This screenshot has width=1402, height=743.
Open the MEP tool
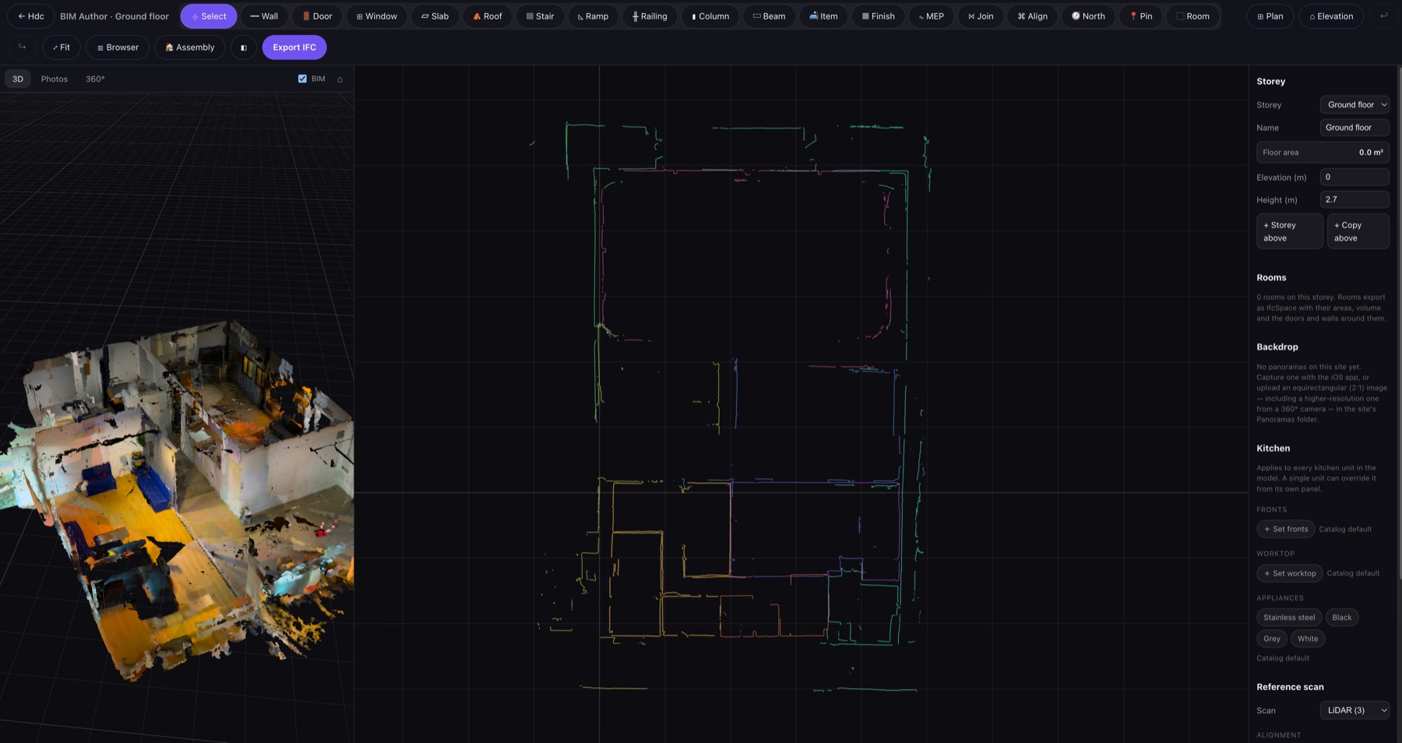(931, 16)
